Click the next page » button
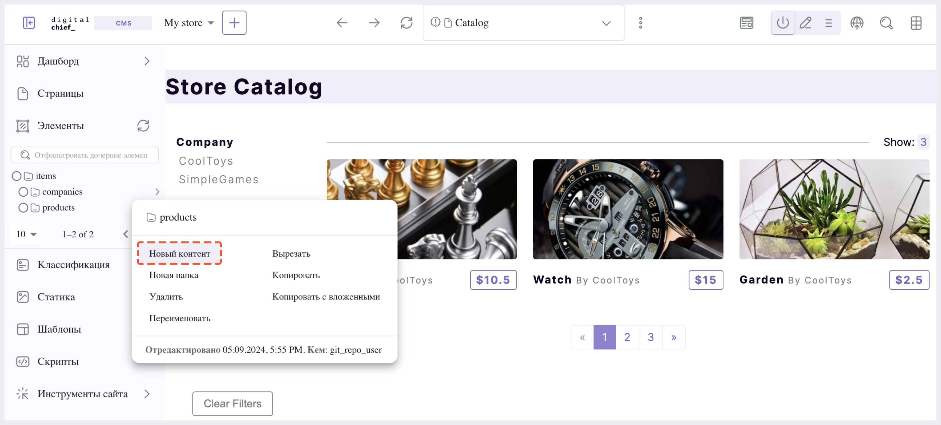 (x=674, y=337)
